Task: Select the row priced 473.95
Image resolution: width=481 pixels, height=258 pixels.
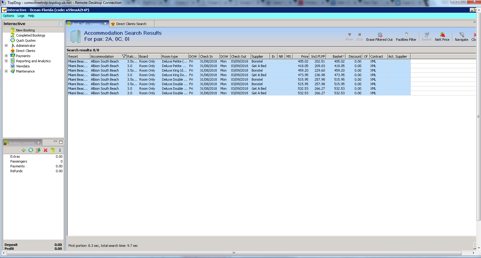Action: [239, 75]
